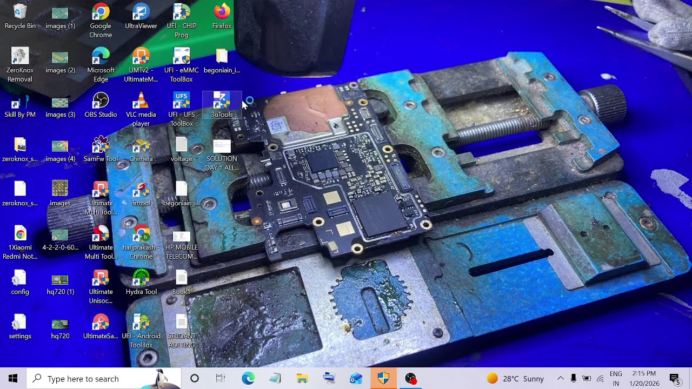Select the Ultimate Unisoc... shortcut
This screenshot has height=389, width=692.
click(101, 286)
